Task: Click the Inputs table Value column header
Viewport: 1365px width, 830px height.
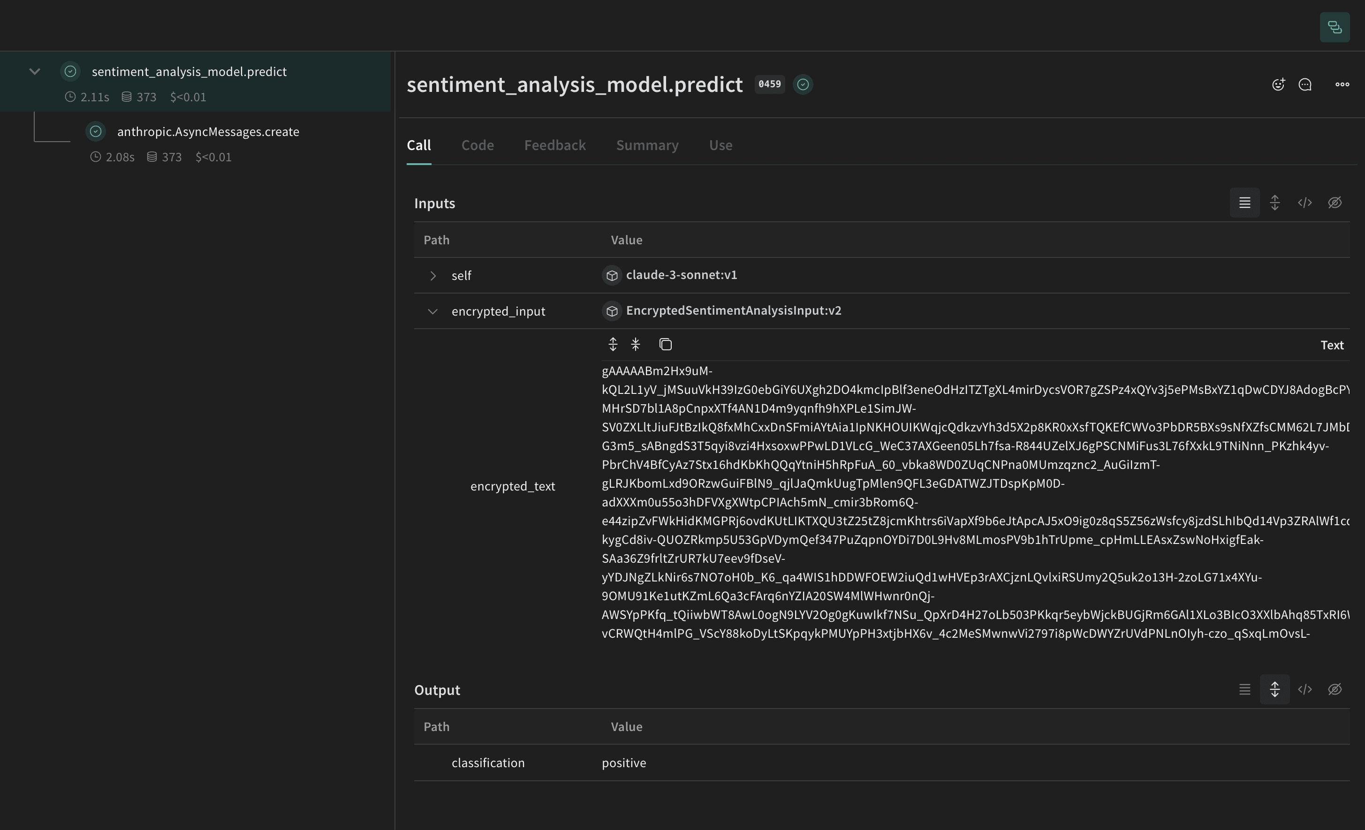Action: 627,240
